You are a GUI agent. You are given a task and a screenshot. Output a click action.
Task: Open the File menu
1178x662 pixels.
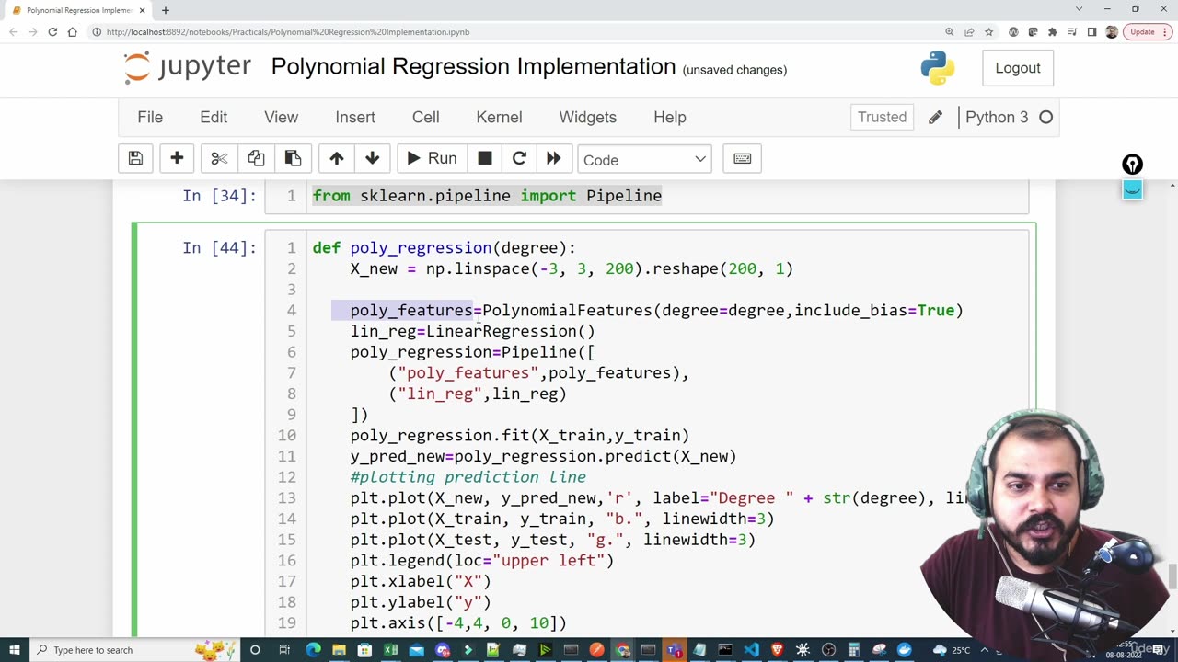(x=150, y=117)
